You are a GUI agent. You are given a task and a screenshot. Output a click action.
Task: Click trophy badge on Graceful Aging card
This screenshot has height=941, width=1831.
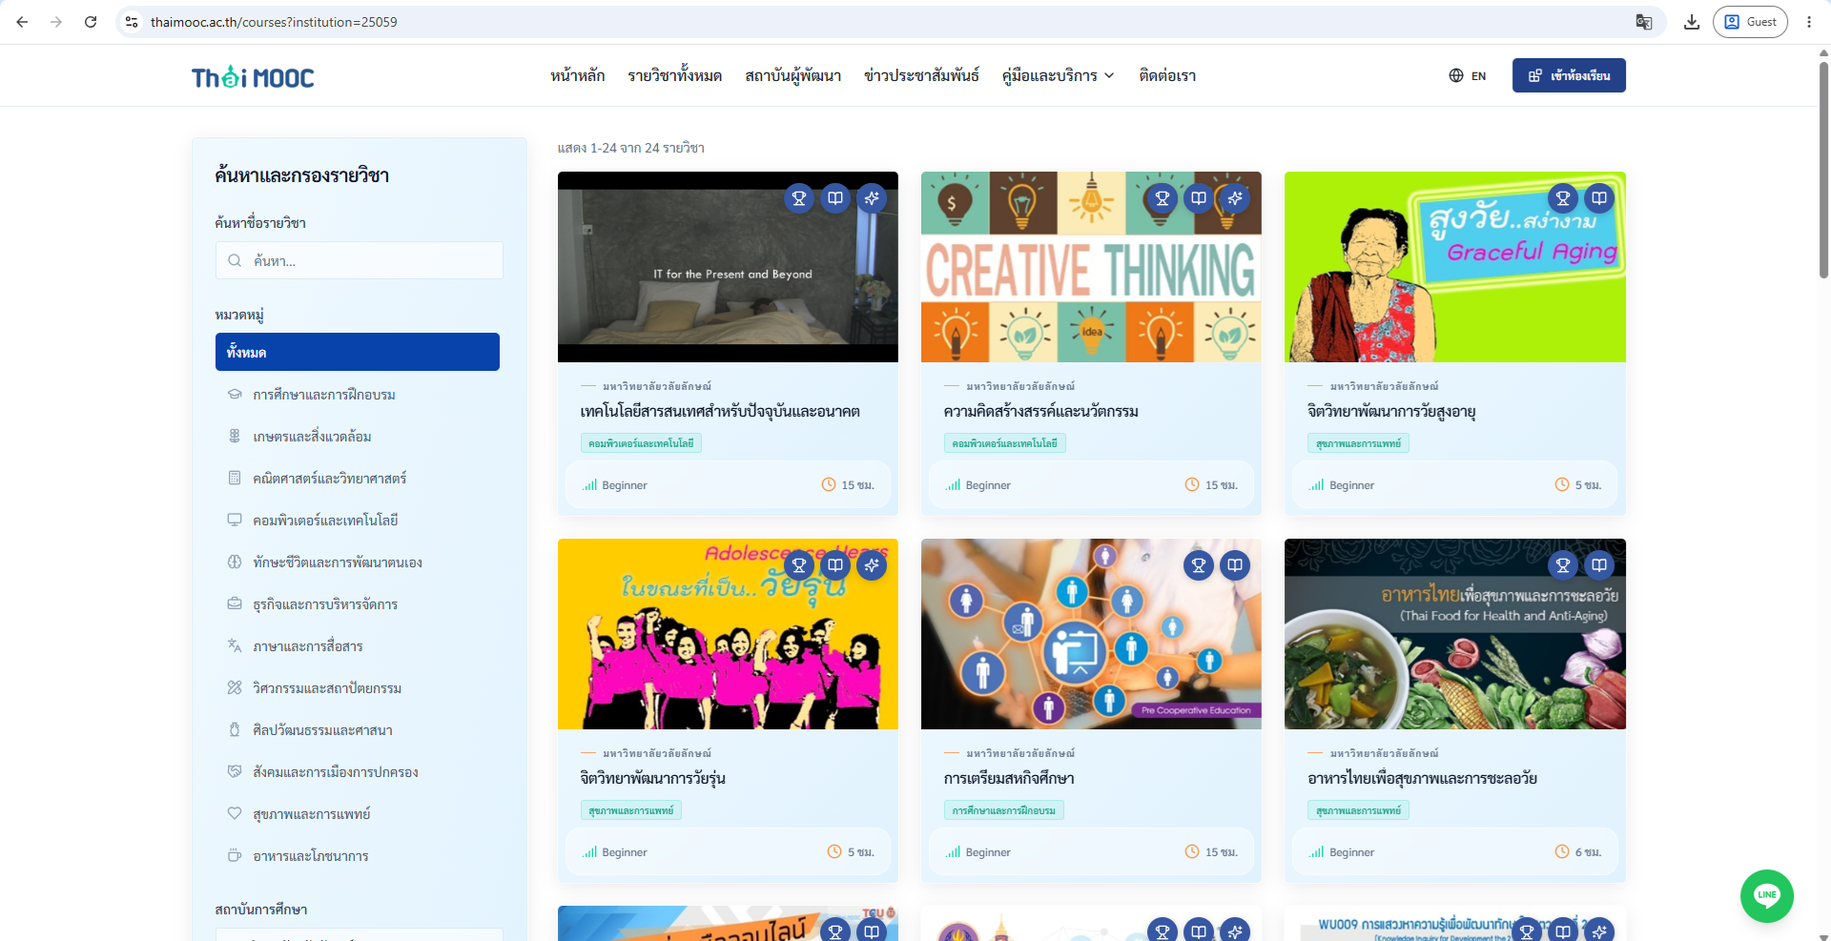[1563, 198]
